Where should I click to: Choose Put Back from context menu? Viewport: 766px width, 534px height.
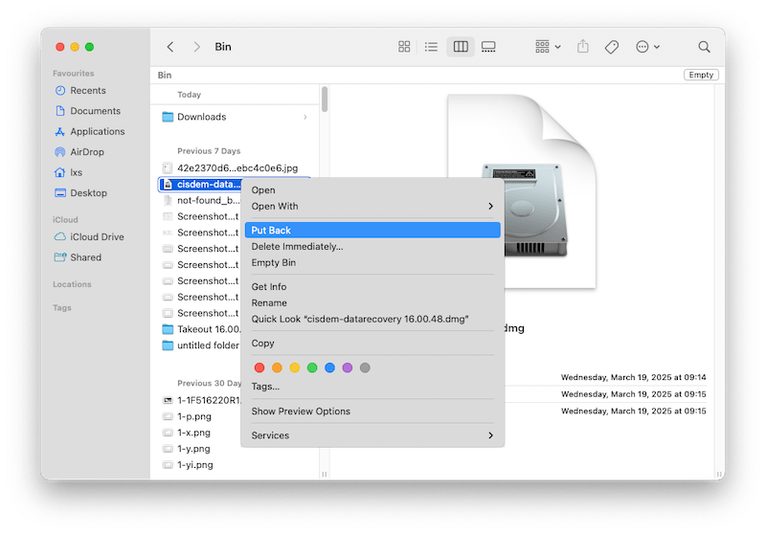point(271,231)
